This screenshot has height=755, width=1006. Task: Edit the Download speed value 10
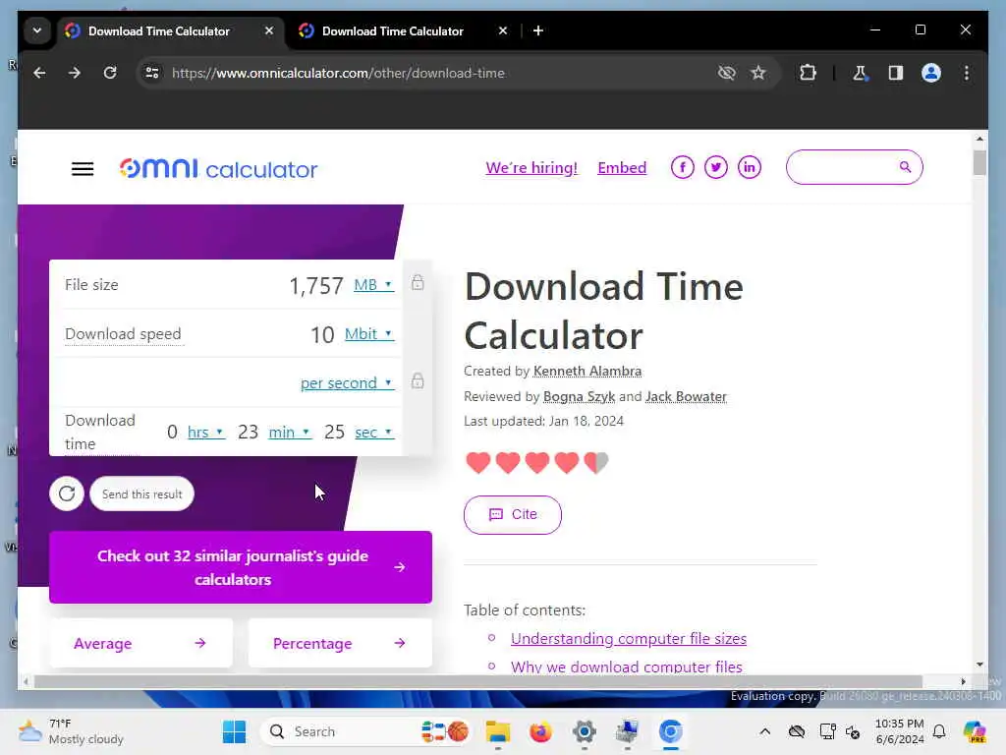[322, 334]
